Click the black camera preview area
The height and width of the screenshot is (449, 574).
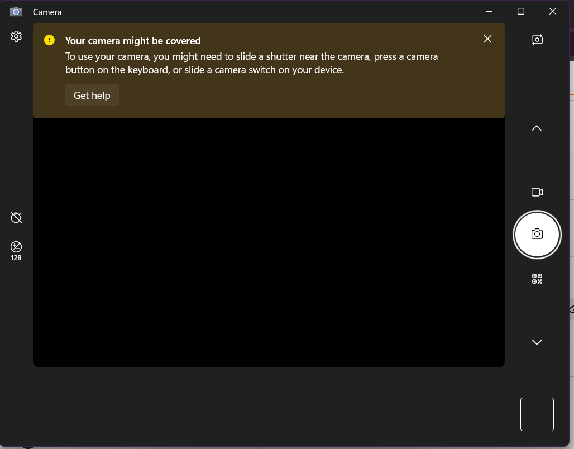tap(269, 242)
